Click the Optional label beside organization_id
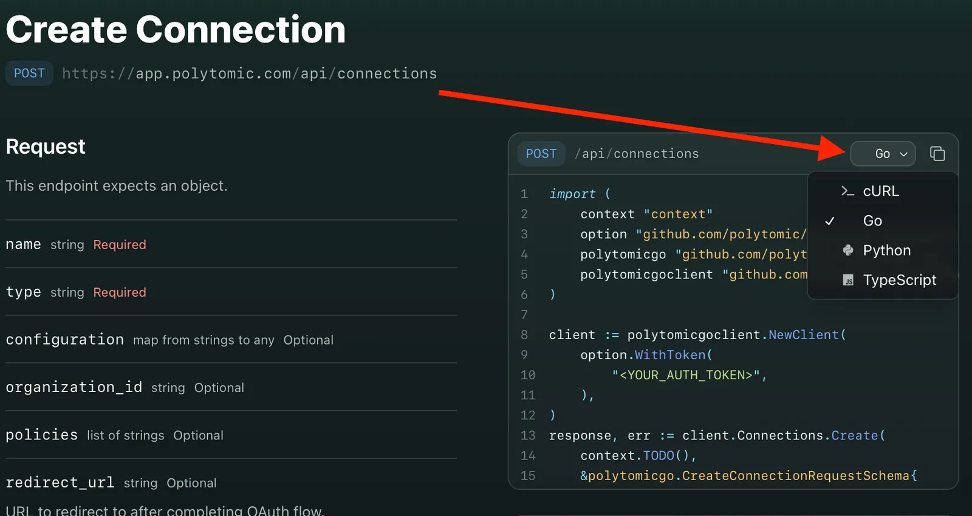Screen dimensions: 972x516 219,388
